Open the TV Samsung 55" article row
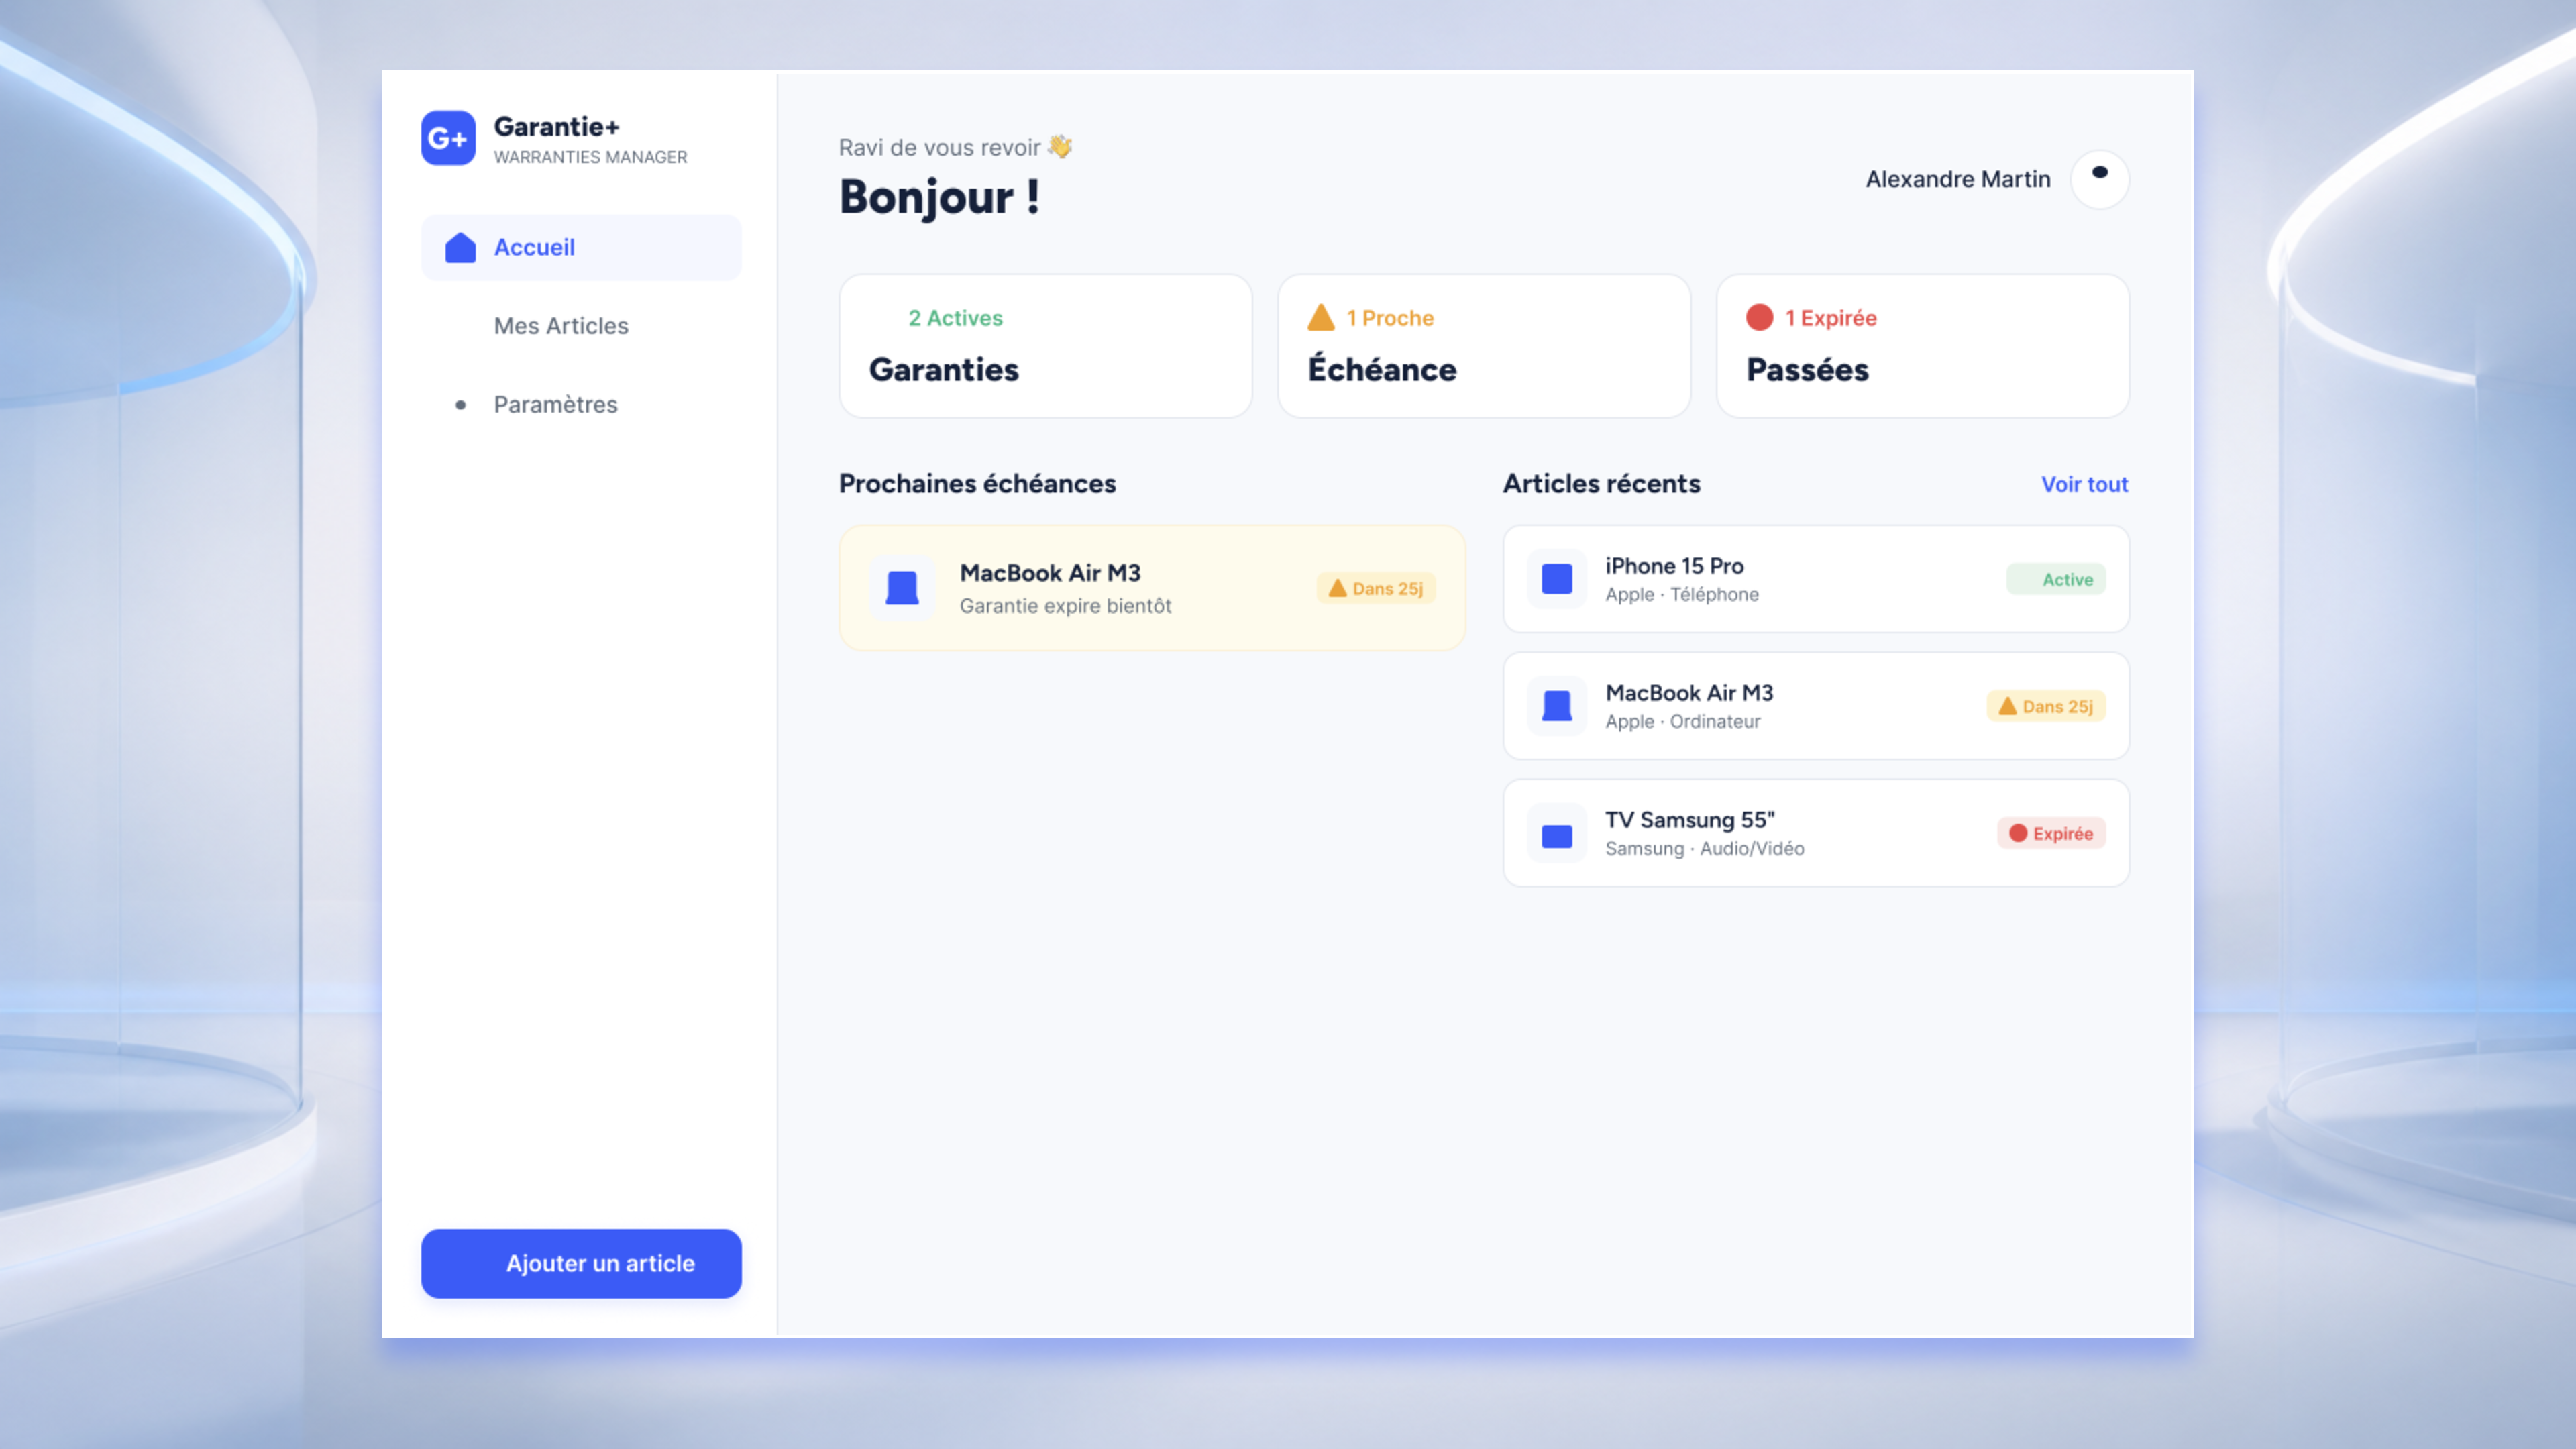Screen dimensions: 2576x1449 (x=1816, y=833)
